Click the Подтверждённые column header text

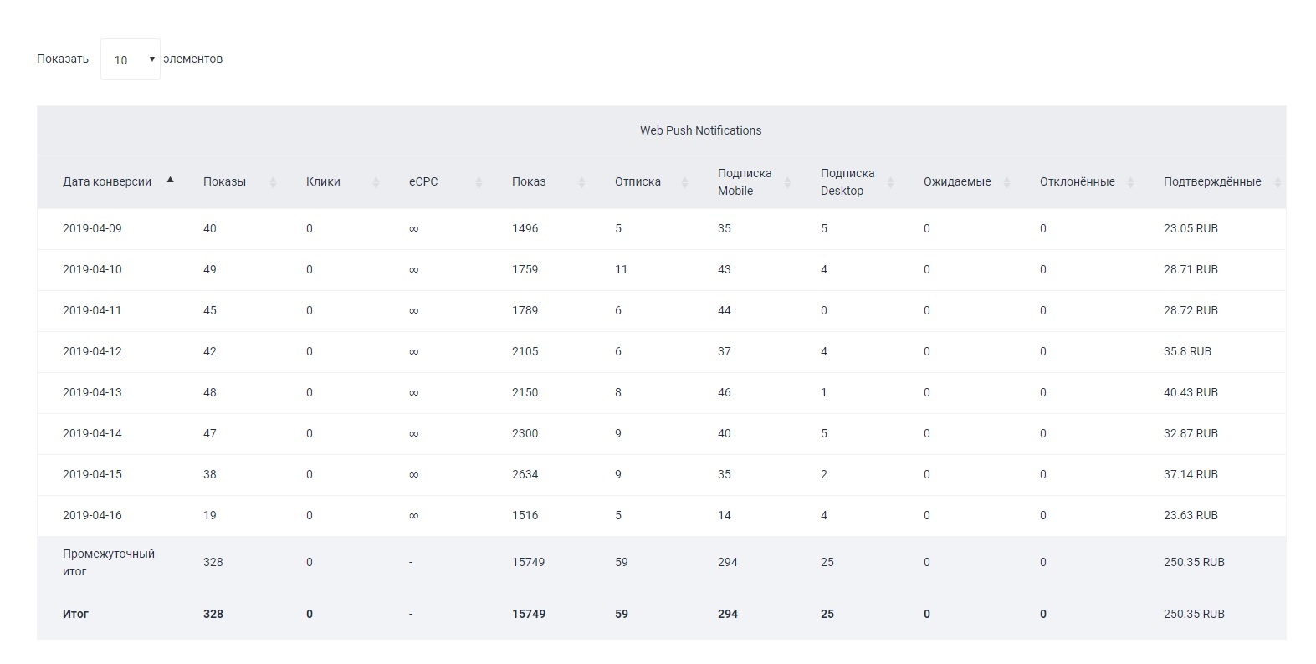(1211, 182)
